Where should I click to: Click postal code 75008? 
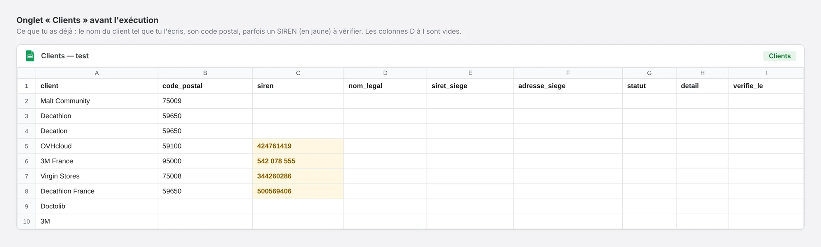tap(205, 176)
